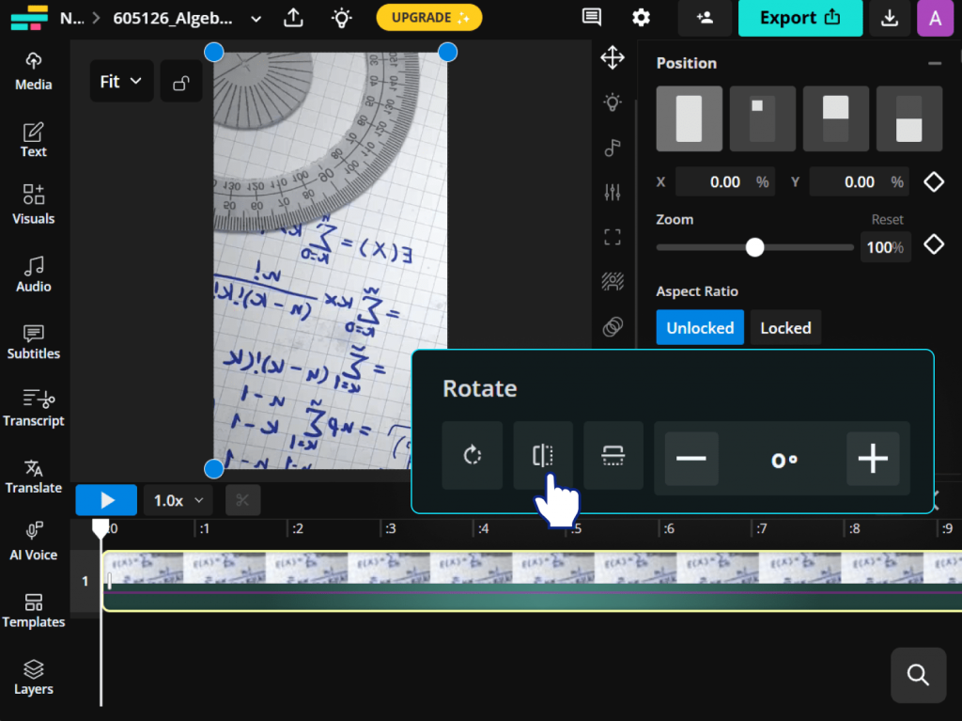The width and height of the screenshot is (962, 721).
Task: Click the Export button
Action: pos(799,18)
